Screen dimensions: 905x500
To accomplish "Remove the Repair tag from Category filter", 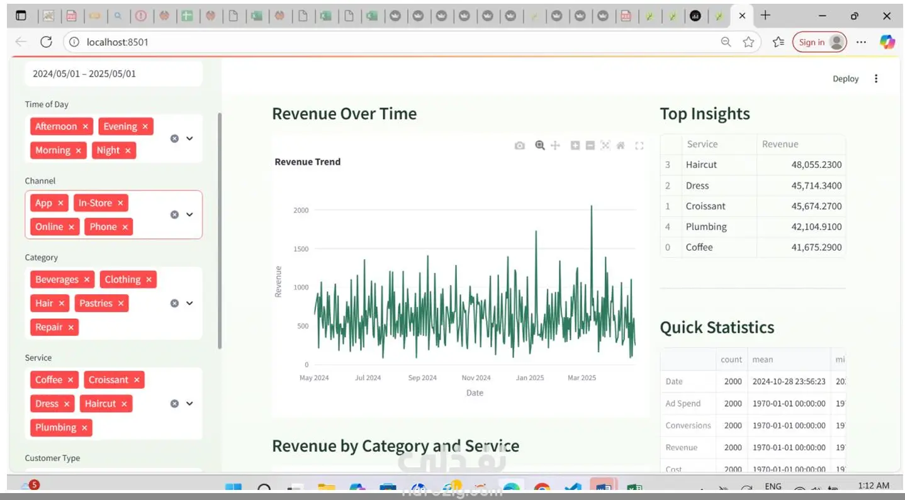I will coord(71,327).
